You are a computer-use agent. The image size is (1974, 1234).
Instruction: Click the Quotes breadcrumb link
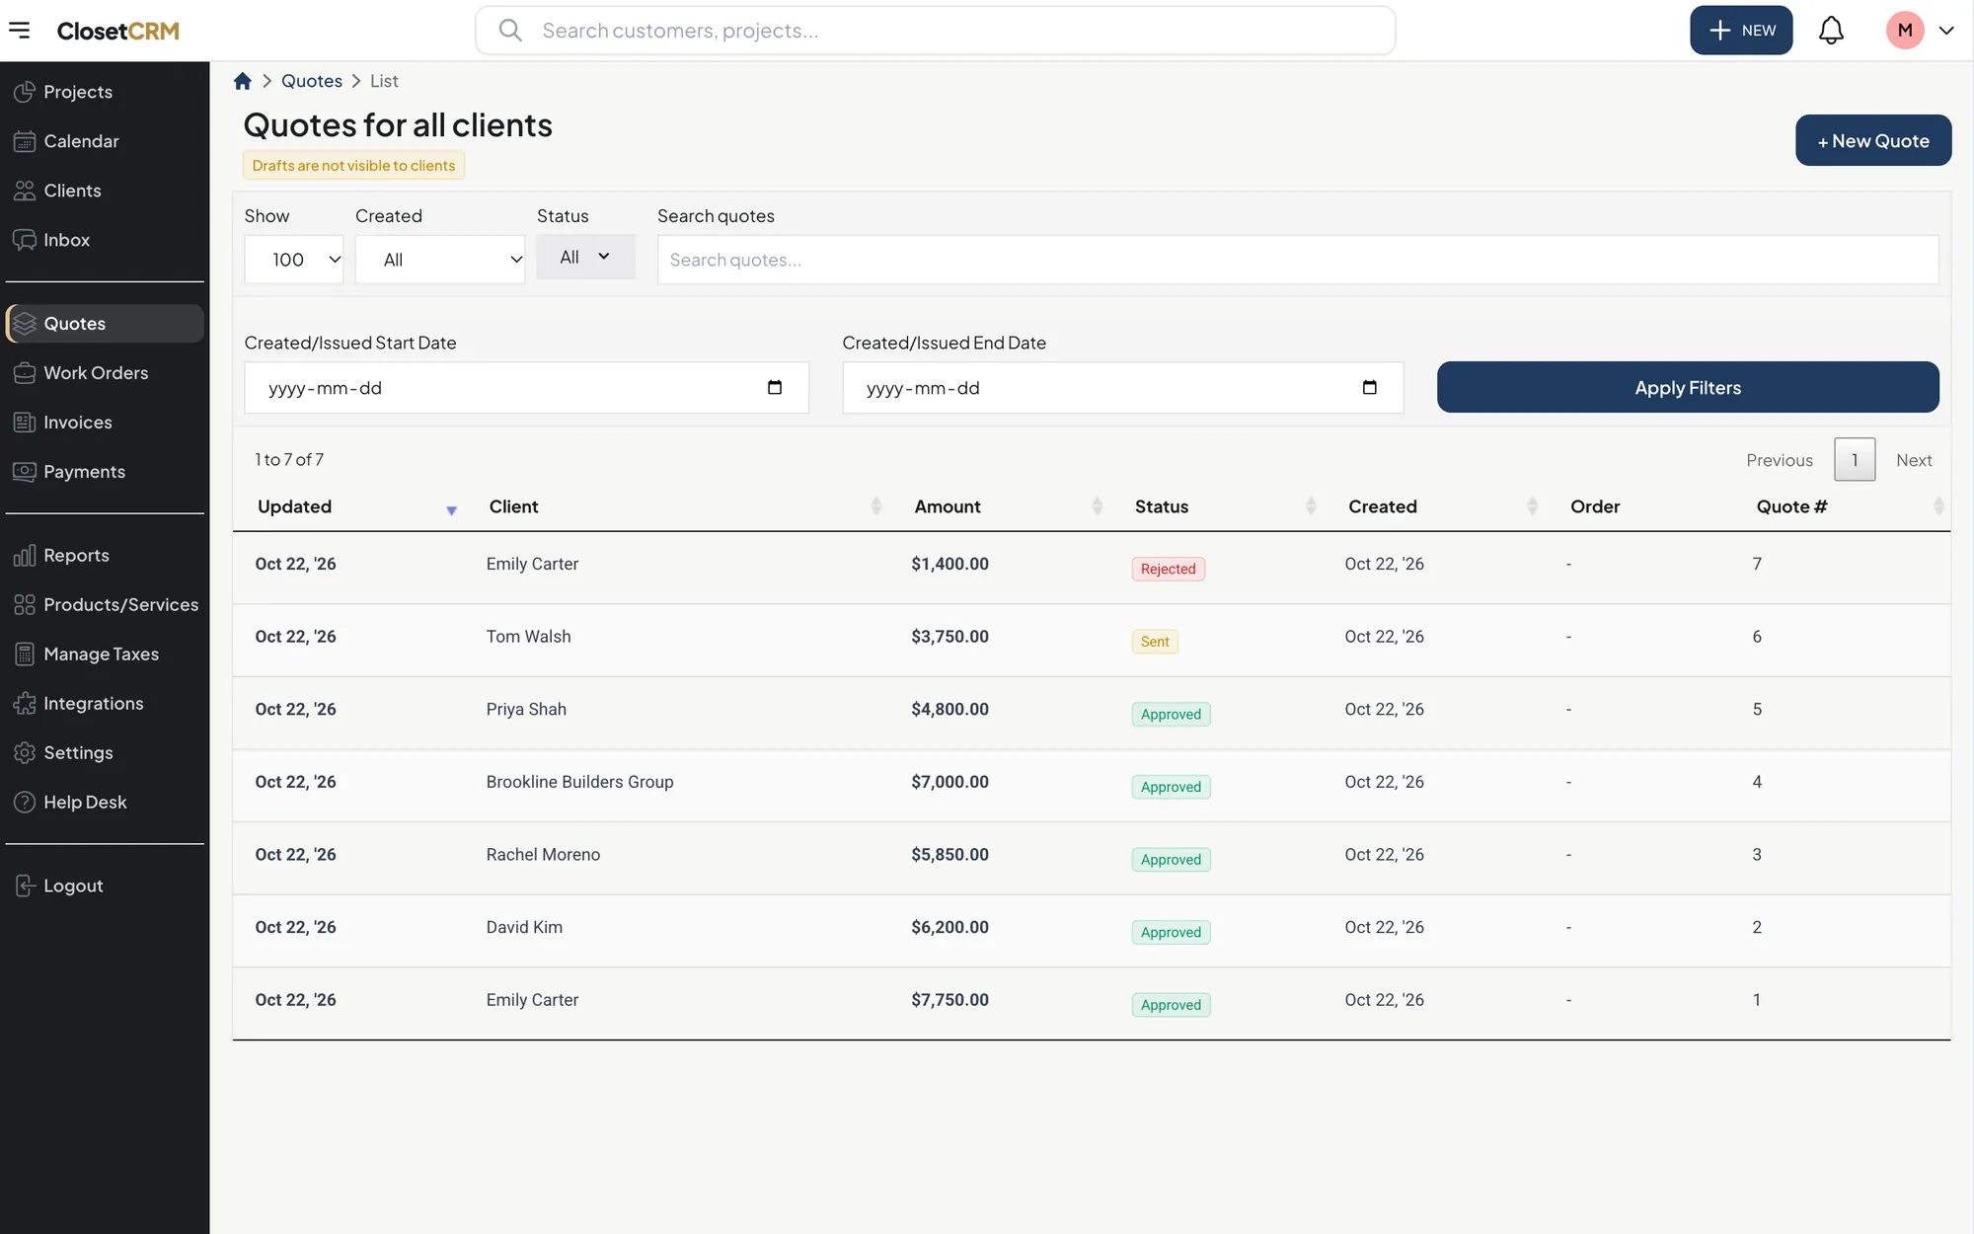(312, 81)
